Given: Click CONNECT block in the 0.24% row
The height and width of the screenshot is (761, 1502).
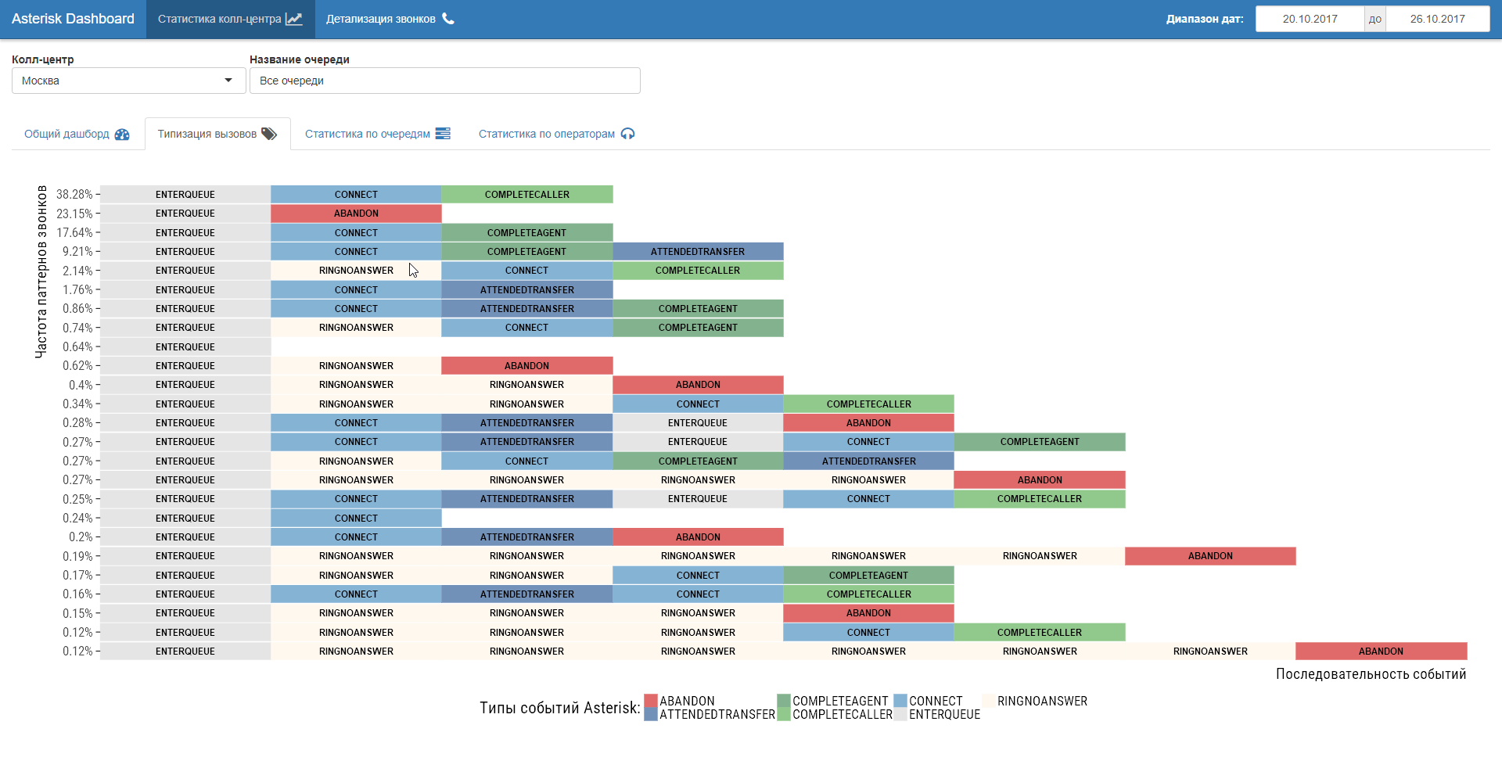Looking at the screenshot, I should tap(356, 518).
